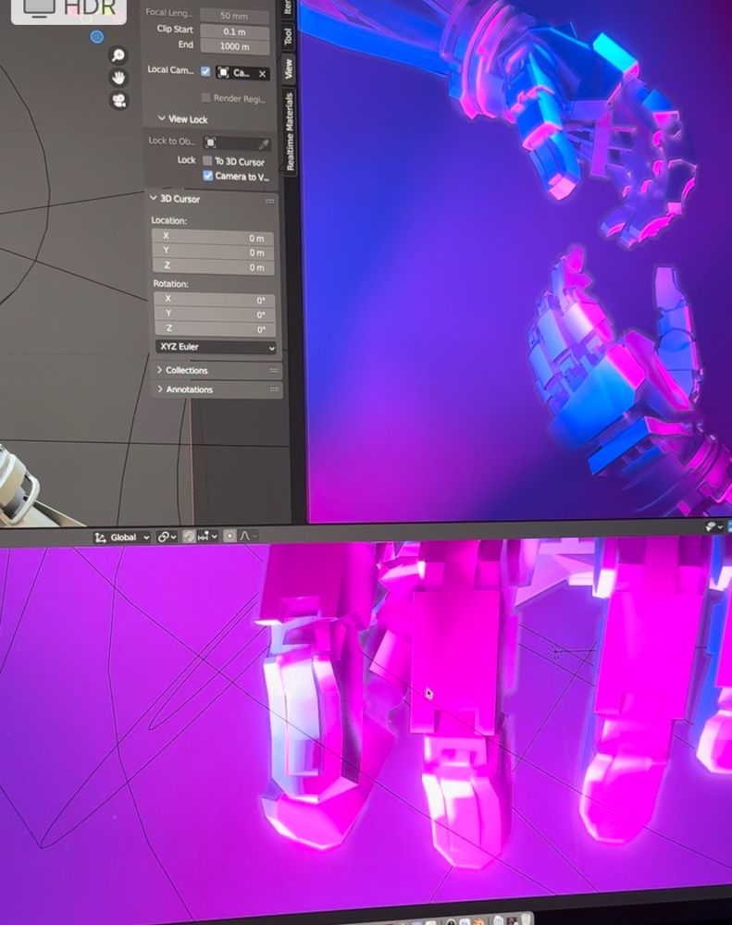Click the 3D Cursor Rotation X field
Screen dimensions: 732x925
(x=215, y=300)
